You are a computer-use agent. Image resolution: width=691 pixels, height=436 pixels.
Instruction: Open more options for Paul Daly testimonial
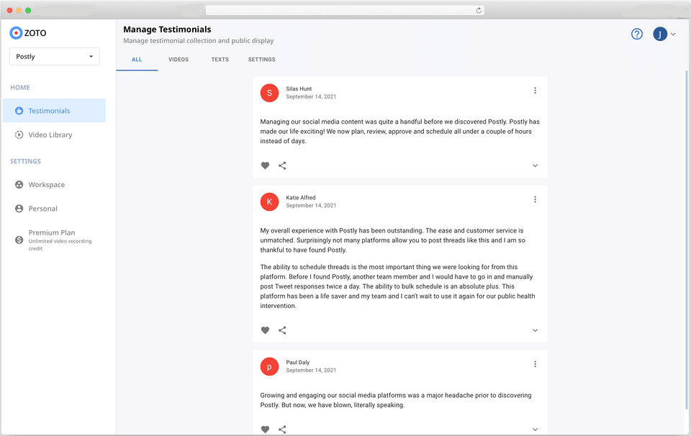coord(535,364)
